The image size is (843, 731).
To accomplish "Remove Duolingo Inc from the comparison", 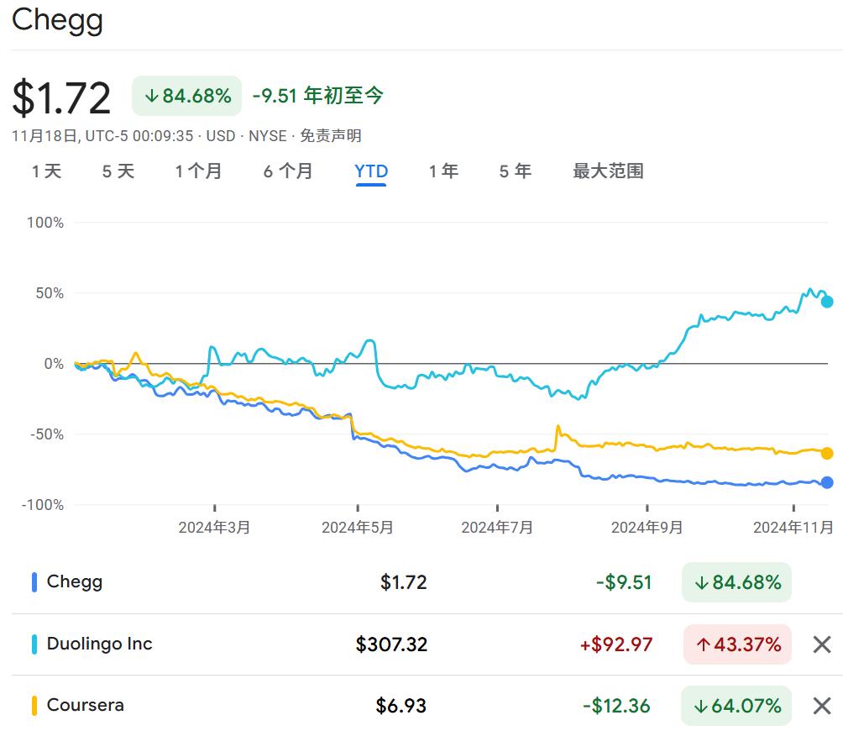I will [821, 644].
